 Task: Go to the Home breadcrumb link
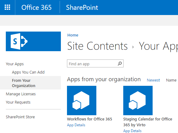pos(73,35)
